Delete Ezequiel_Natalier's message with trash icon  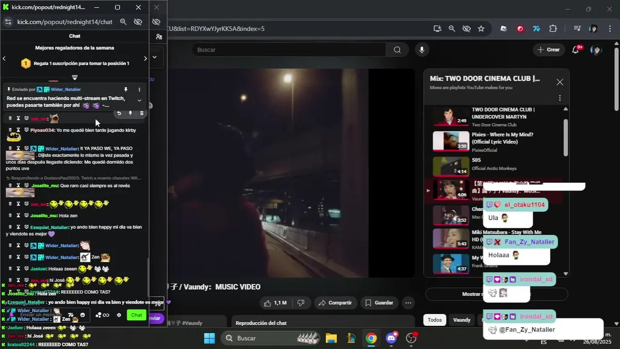coord(11,227)
